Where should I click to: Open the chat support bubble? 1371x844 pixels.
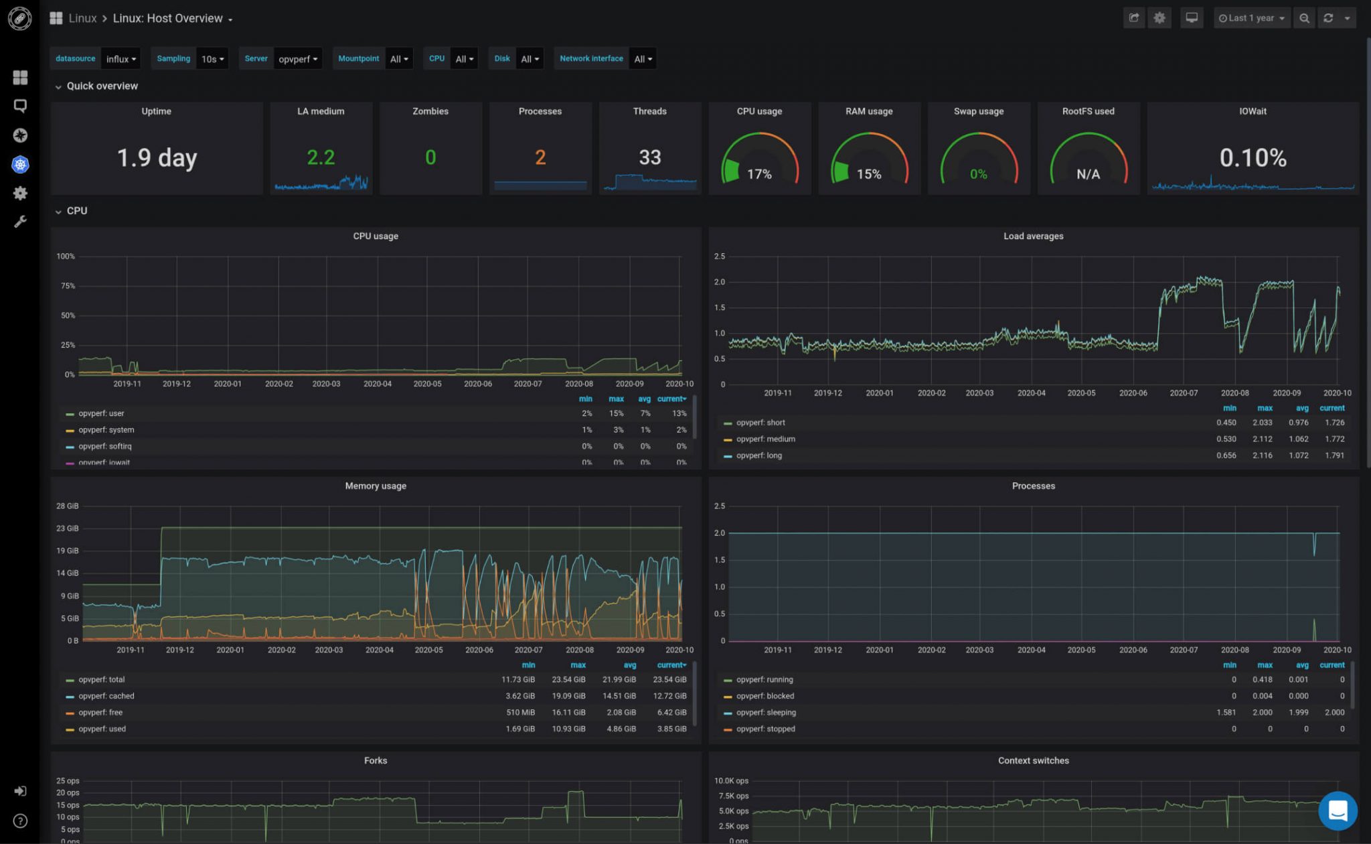coord(1337,811)
